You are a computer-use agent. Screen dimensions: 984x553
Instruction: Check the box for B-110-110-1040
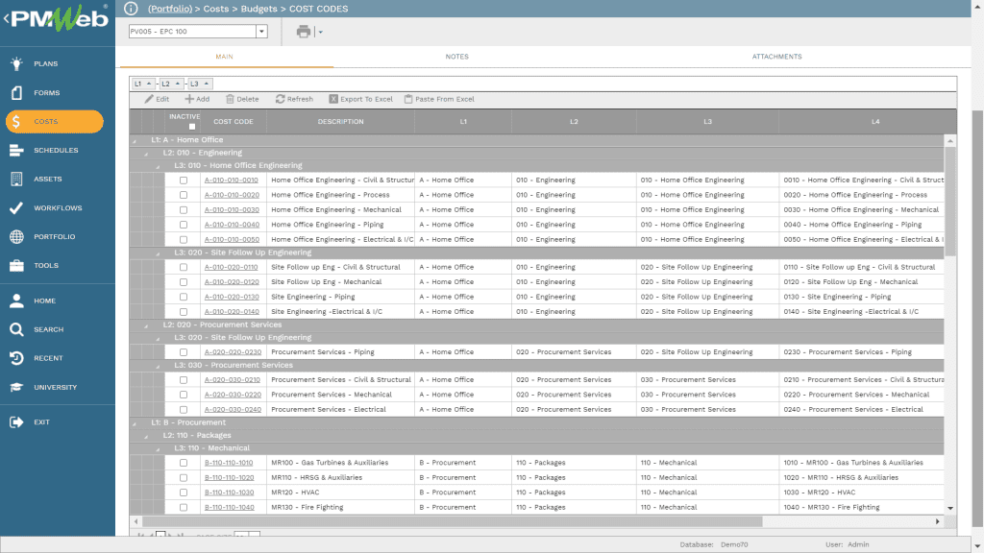pyautogui.click(x=184, y=507)
